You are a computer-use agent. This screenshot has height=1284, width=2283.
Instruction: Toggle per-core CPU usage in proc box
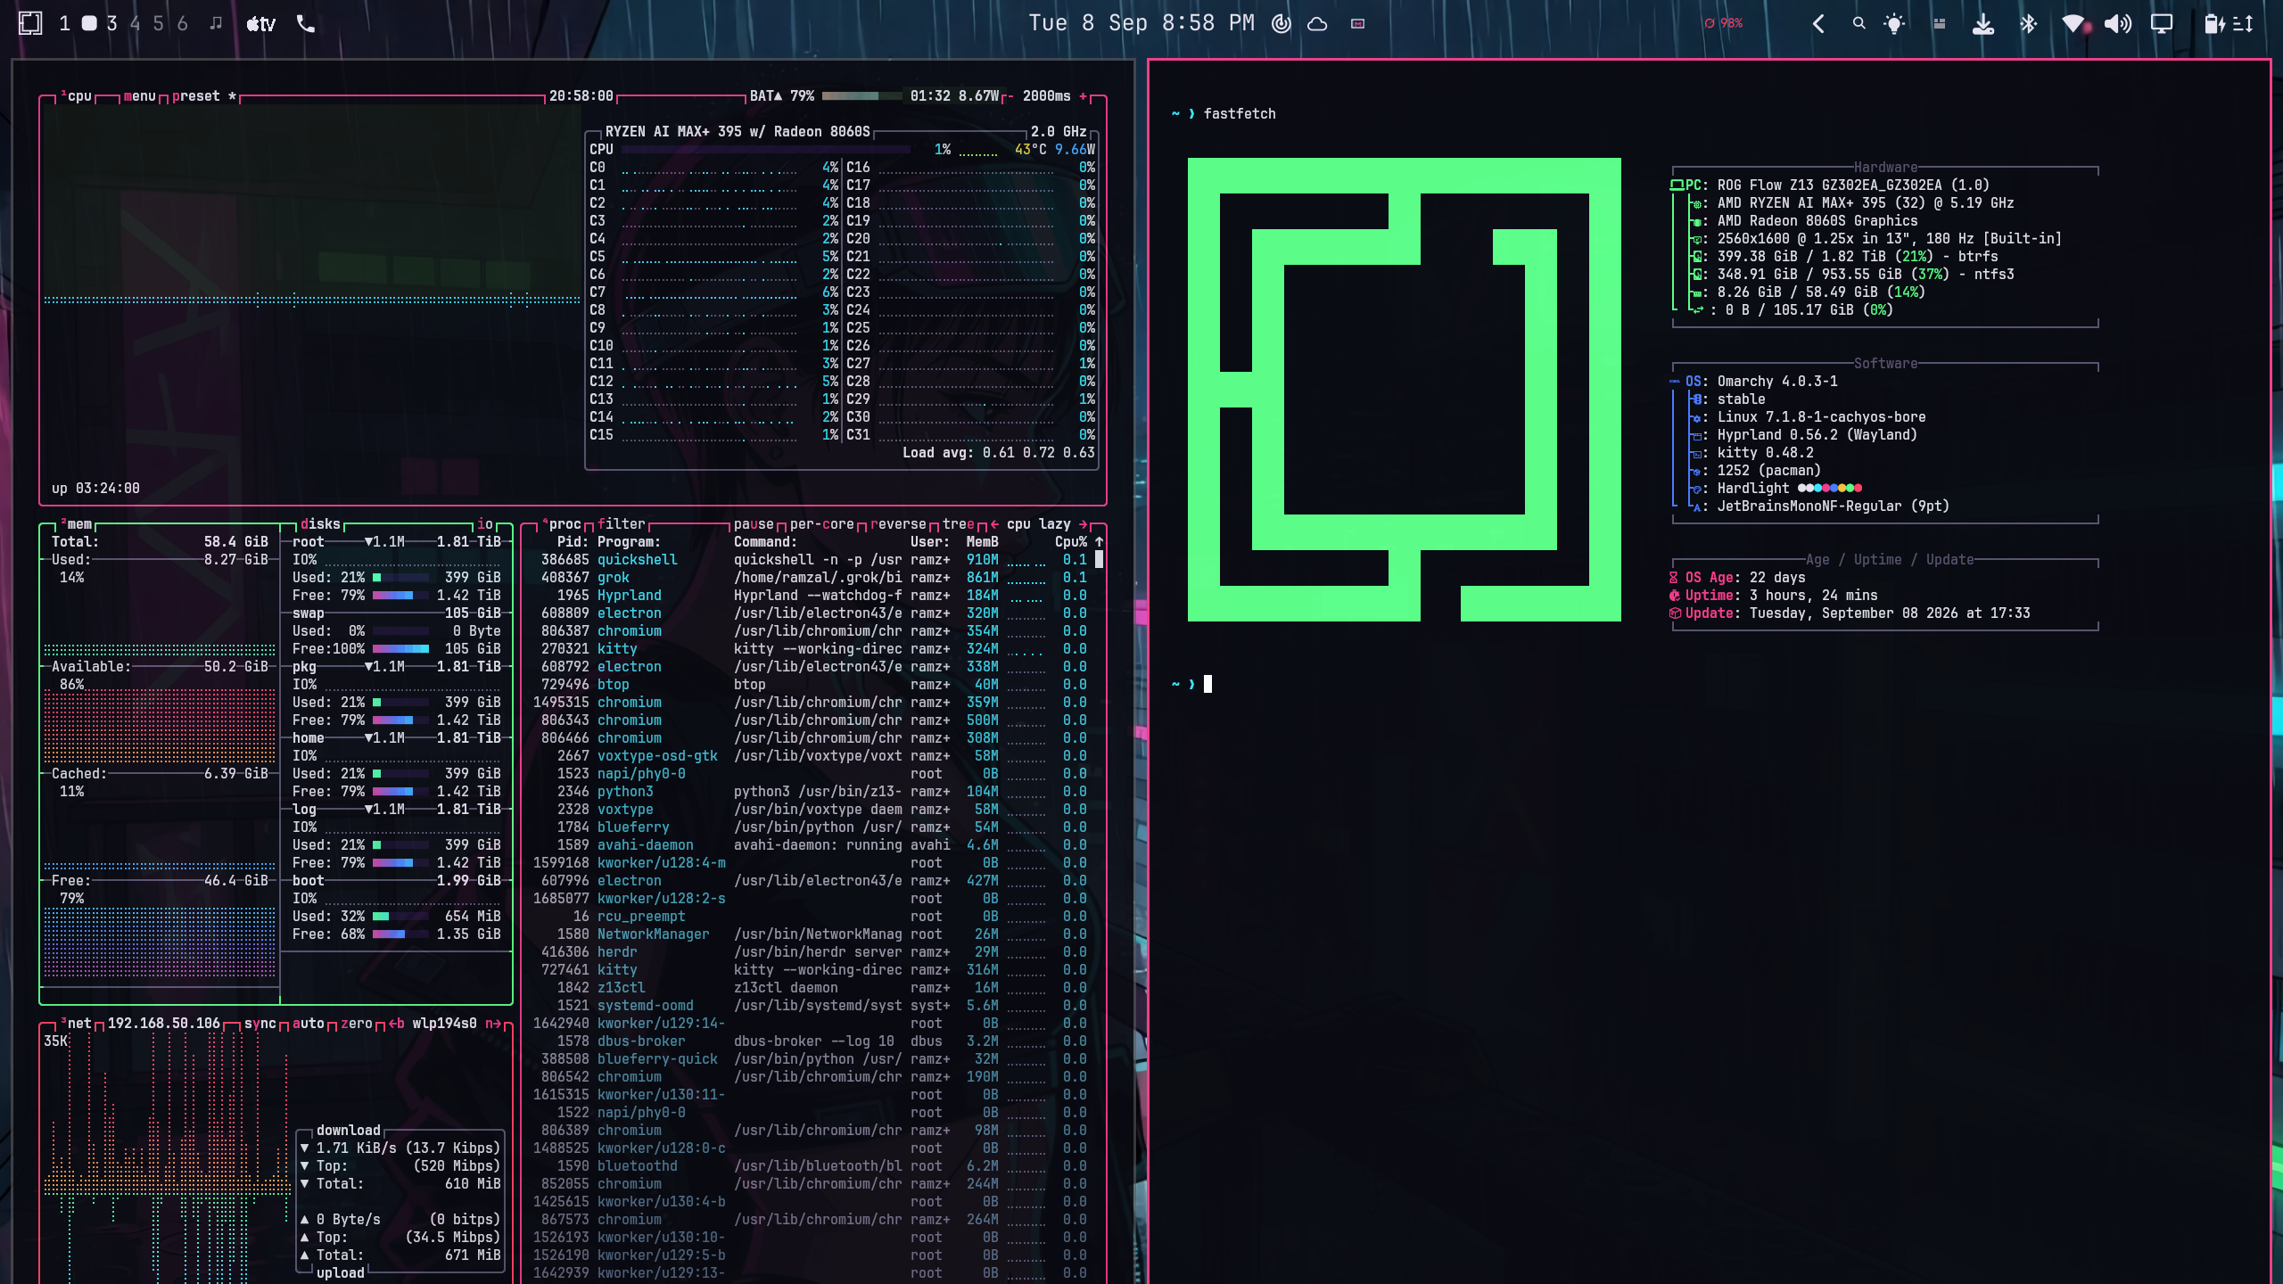pos(821,523)
